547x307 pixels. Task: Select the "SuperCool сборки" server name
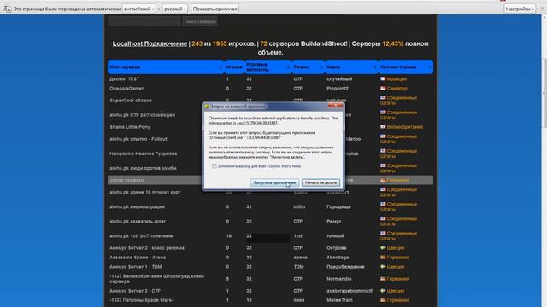[131, 101]
